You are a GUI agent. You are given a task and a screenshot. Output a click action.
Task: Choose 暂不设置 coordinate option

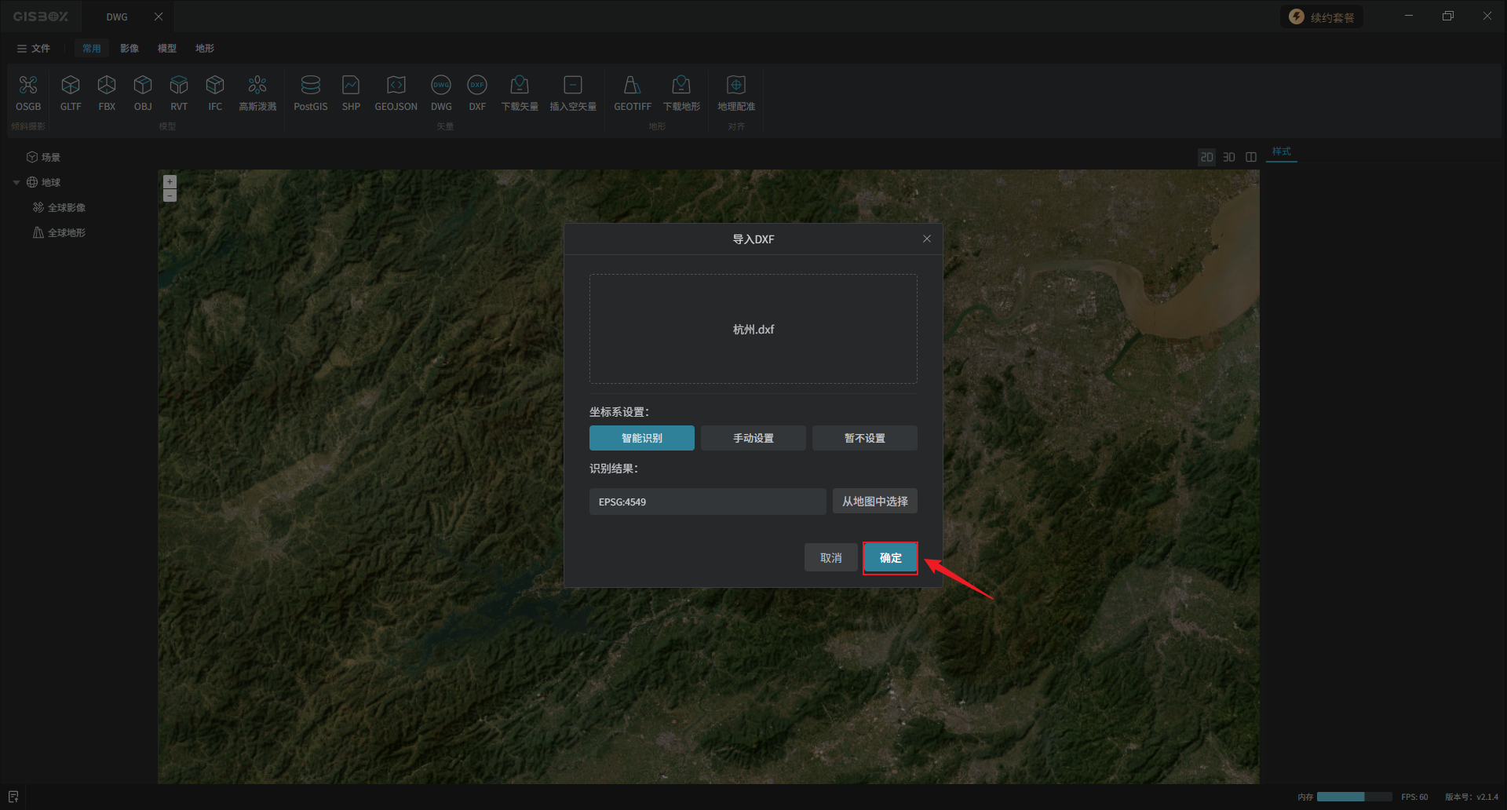(864, 438)
